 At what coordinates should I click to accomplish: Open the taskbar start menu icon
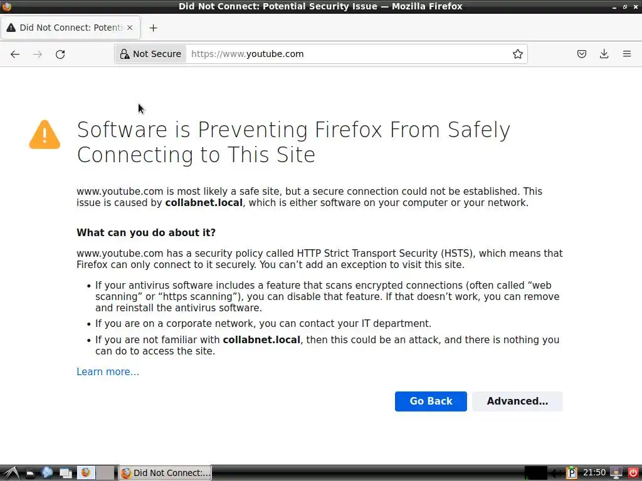click(11, 473)
